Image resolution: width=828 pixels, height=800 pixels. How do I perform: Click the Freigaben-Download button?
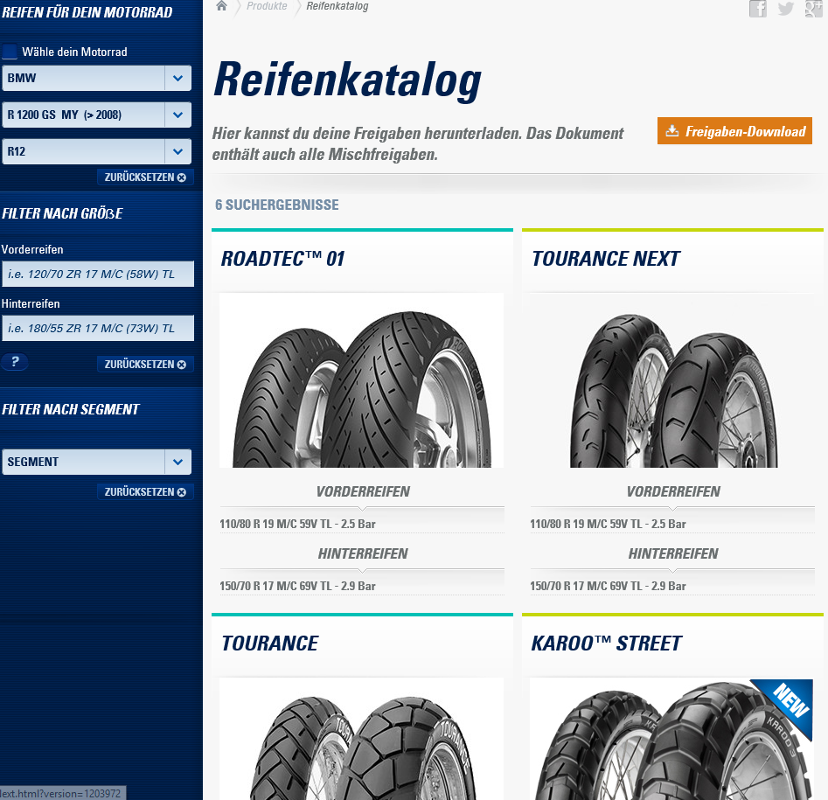pos(734,131)
